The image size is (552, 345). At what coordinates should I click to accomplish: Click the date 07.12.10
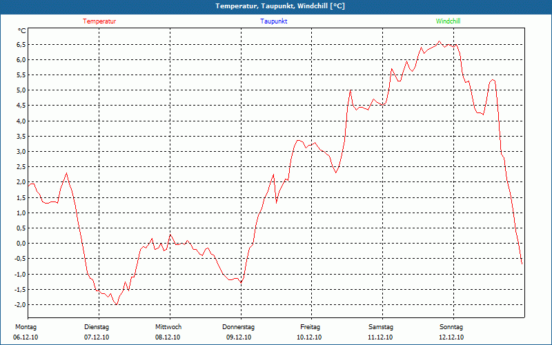[x=97, y=337]
